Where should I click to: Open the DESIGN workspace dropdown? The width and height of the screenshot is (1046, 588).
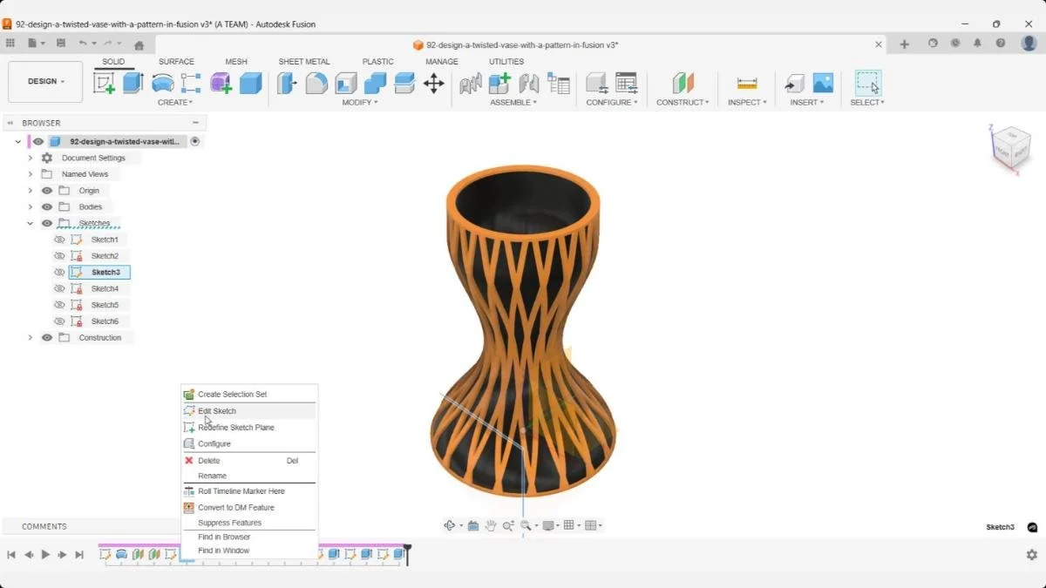tap(45, 82)
